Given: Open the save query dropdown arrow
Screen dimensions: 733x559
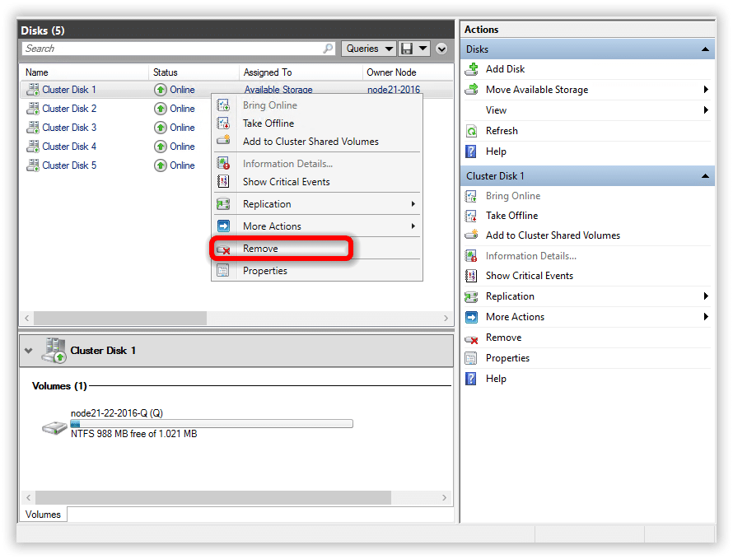Looking at the screenshot, I should point(423,49).
